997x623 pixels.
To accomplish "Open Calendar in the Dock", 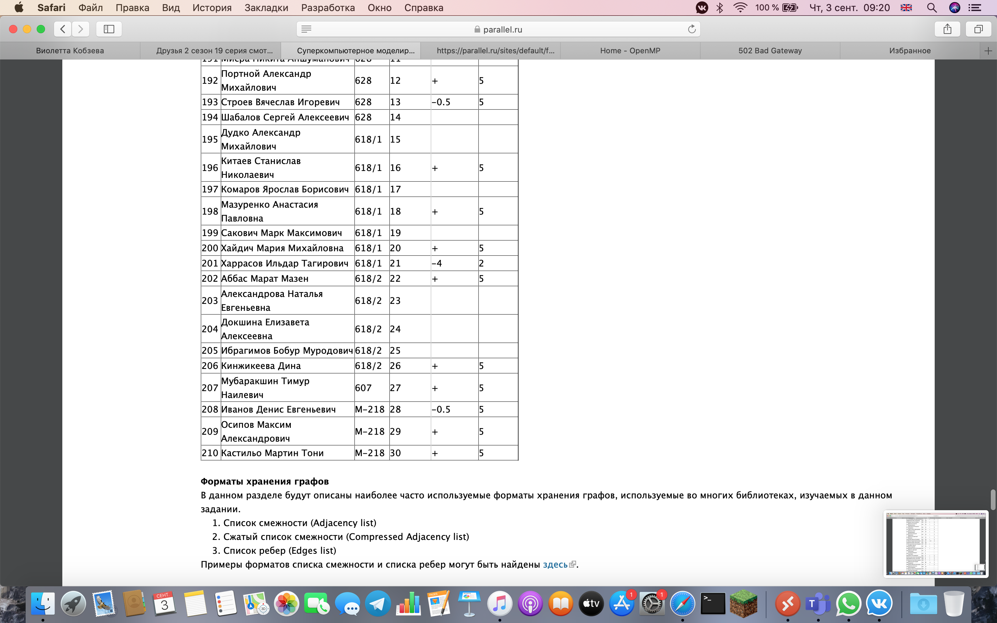I will 164,604.
